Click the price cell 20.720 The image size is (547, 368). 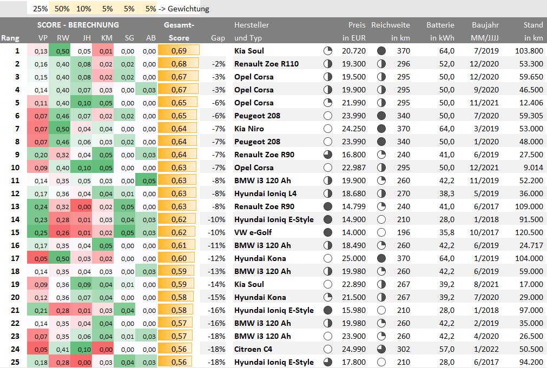click(354, 51)
